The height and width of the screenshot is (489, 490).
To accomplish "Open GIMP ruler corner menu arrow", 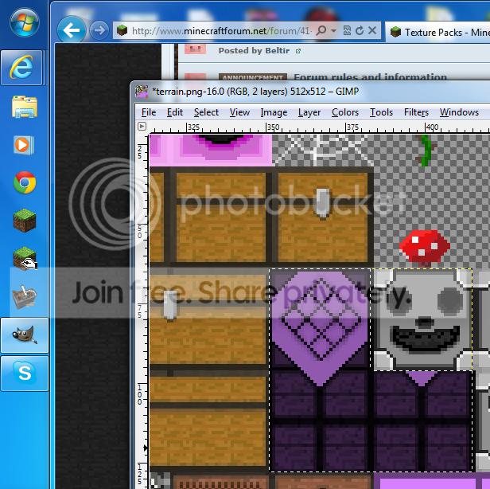I will [142, 126].
